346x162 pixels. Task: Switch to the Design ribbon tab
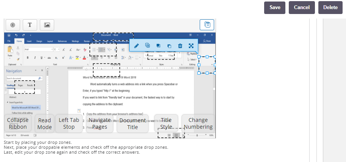[39, 41]
